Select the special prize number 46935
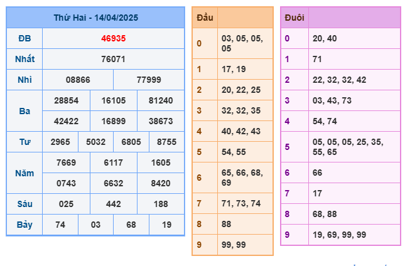405x266 pixels. (x=113, y=38)
